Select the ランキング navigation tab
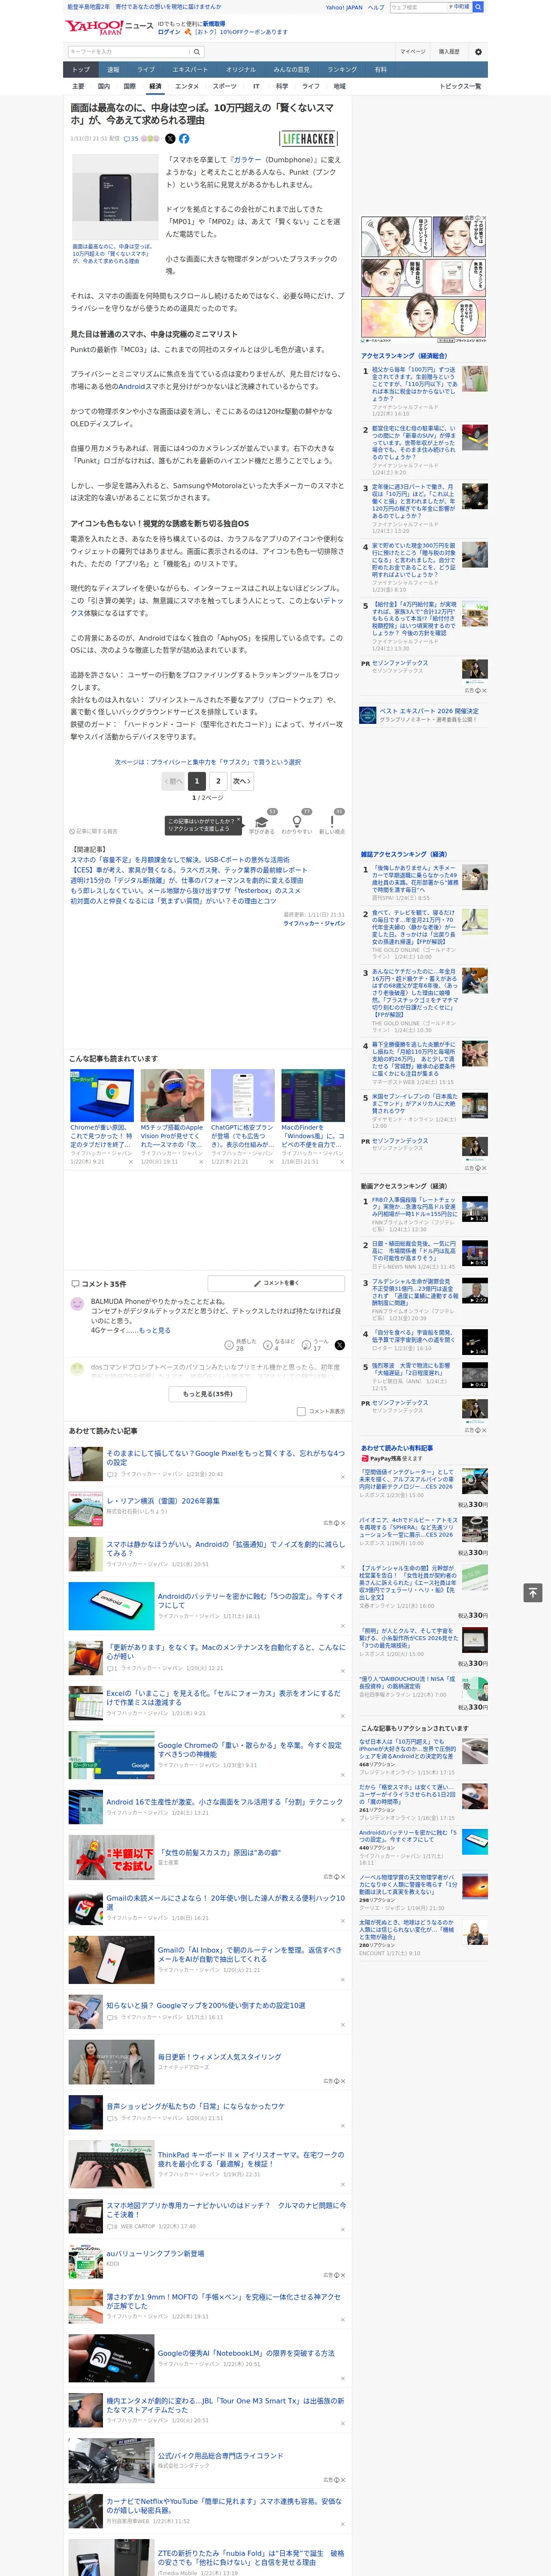 tap(342, 70)
